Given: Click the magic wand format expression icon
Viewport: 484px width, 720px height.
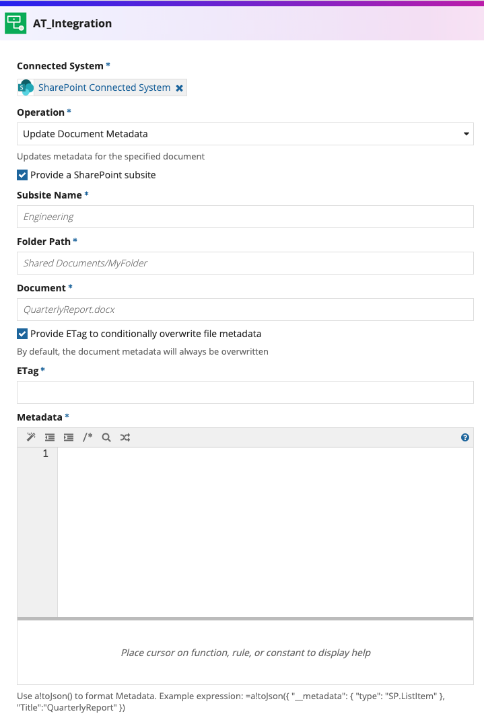Looking at the screenshot, I should tap(31, 437).
